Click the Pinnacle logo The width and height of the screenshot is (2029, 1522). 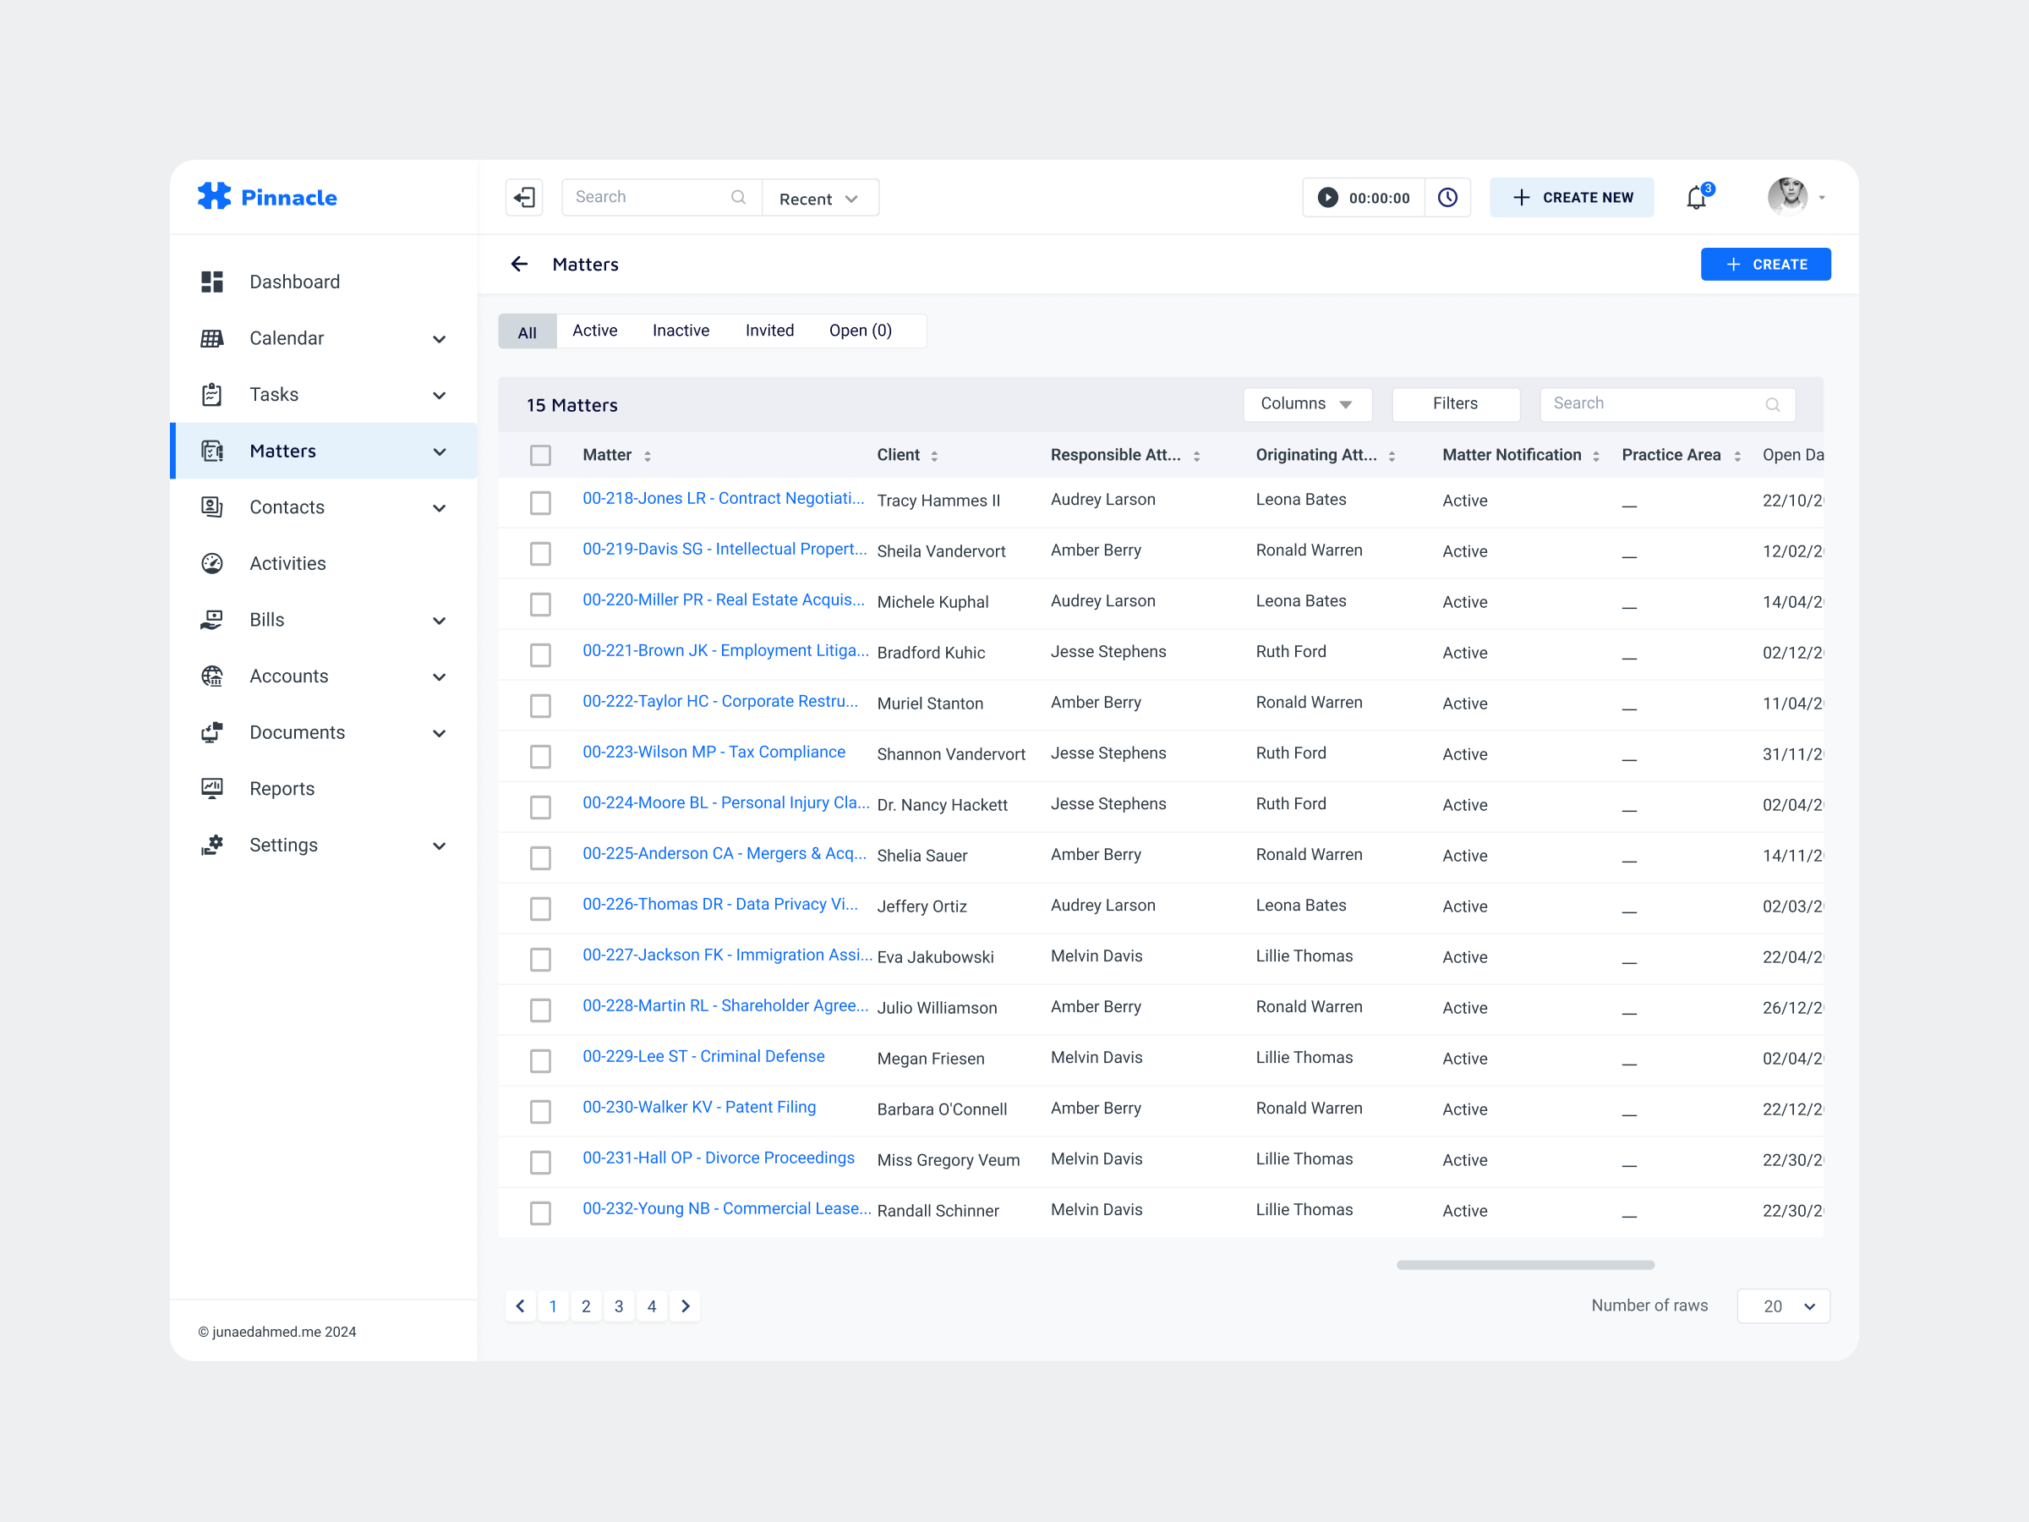(266, 196)
